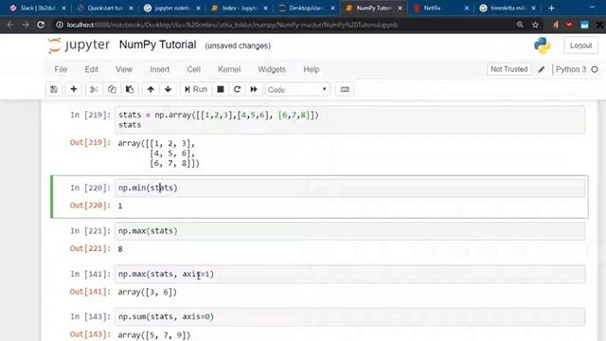Open the Code cell type dropdown
This screenshot has width=606, height=341.
[297, 89]
